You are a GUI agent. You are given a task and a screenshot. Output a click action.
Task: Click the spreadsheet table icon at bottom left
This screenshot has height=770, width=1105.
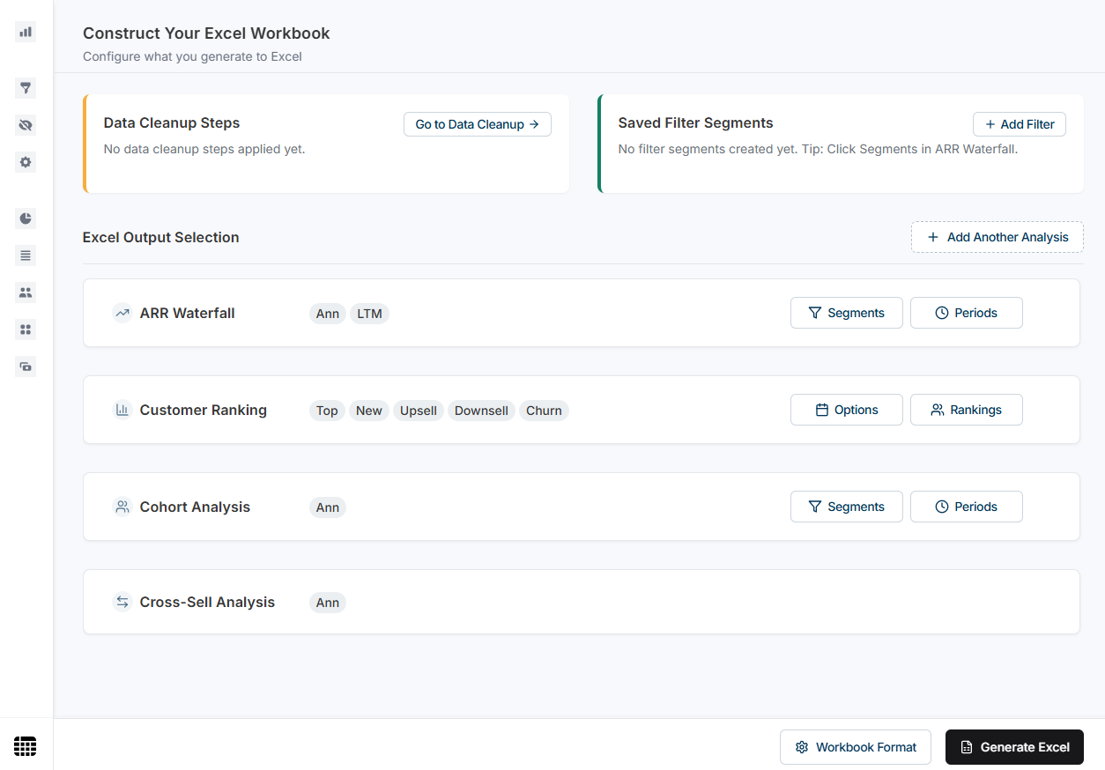pos(25,746)
